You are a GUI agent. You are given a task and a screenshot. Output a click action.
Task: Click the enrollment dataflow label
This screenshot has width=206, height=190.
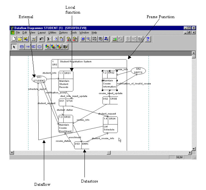tap(75, 137)
